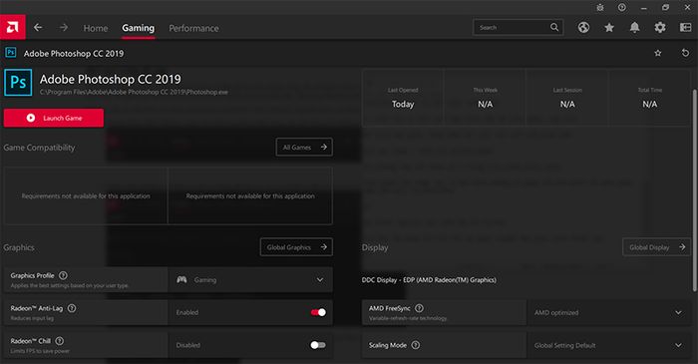Click the Launch Game button
The image size is (698, 364).
[x=54, y=118]
